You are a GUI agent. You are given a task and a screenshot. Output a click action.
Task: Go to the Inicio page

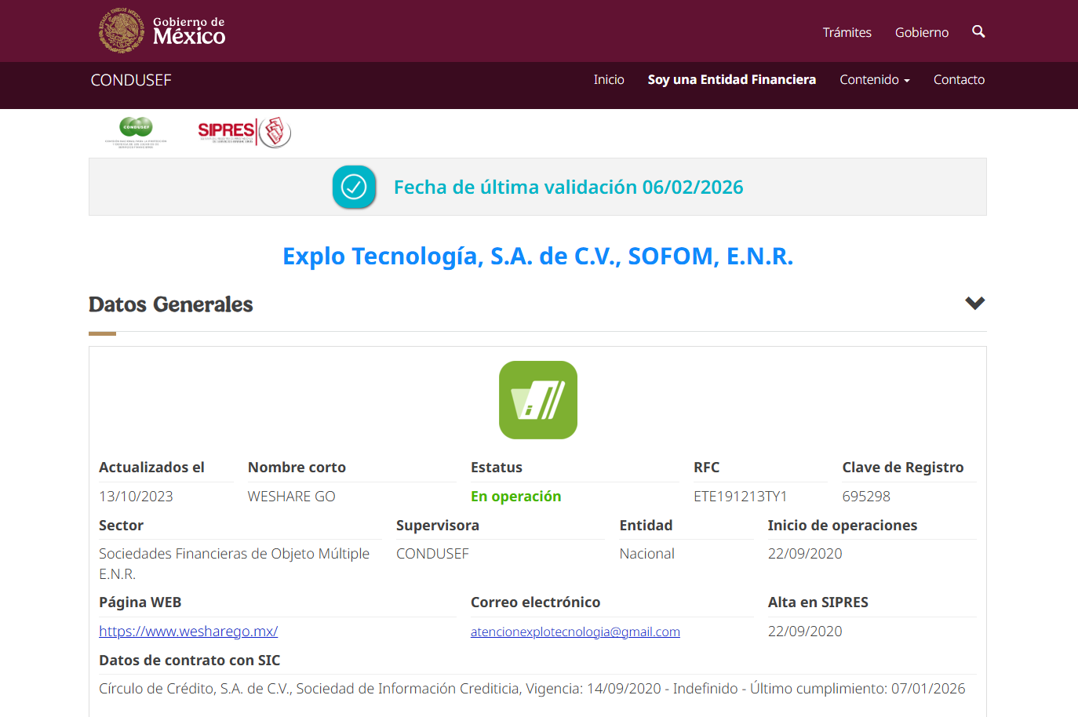(609, 80)
